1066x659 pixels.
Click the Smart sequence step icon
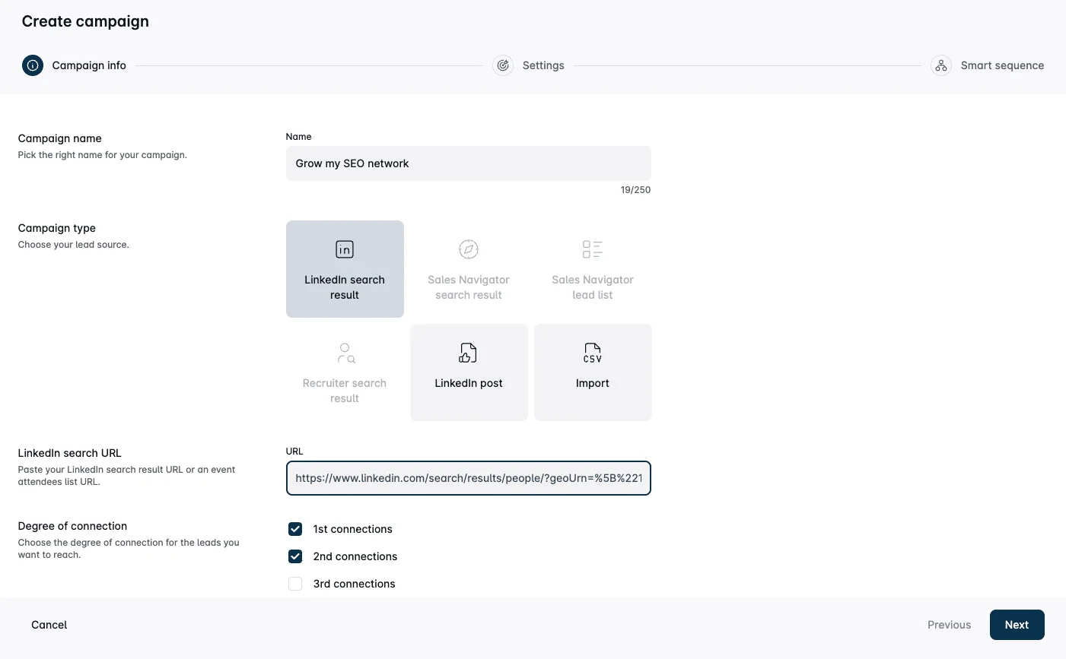941,65
